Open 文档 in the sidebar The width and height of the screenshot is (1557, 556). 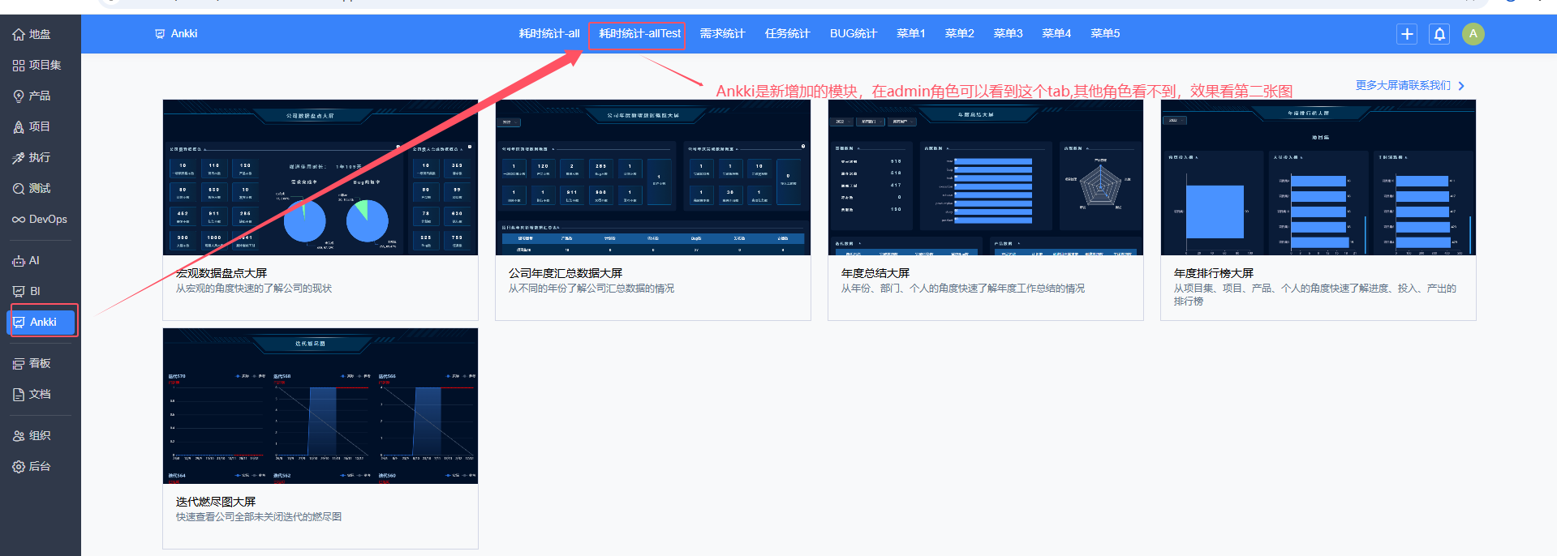click(x=32, y=394)
